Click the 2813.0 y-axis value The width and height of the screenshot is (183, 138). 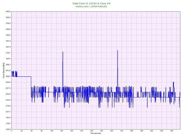tap(8, 71)
